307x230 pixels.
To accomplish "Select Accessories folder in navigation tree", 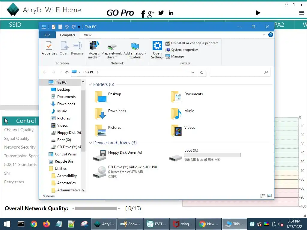I will (66, 183).
